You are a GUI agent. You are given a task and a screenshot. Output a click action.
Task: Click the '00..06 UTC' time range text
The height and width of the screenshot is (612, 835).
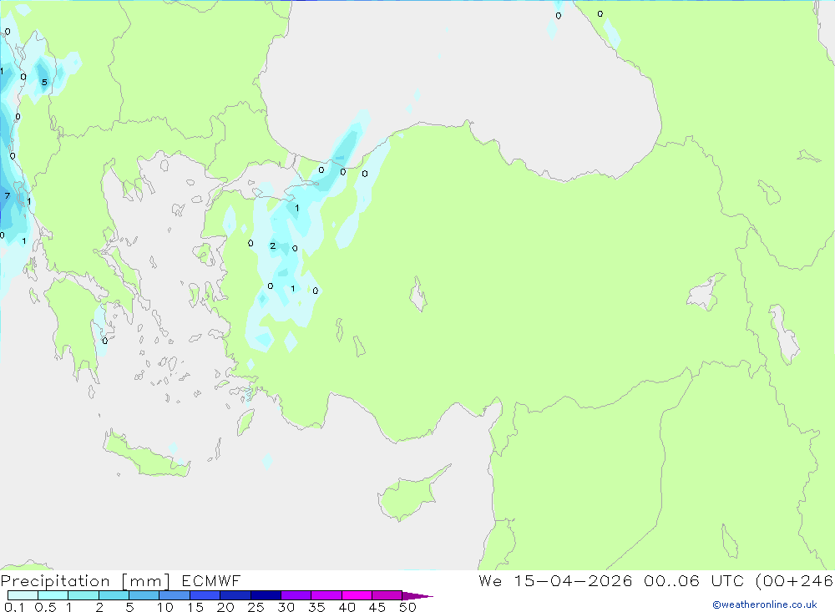click(x=694, y=581)
